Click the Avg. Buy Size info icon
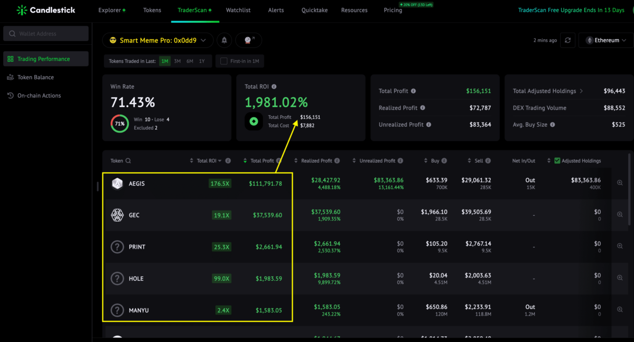Viewport: 634px width, 342px height. 553,125
